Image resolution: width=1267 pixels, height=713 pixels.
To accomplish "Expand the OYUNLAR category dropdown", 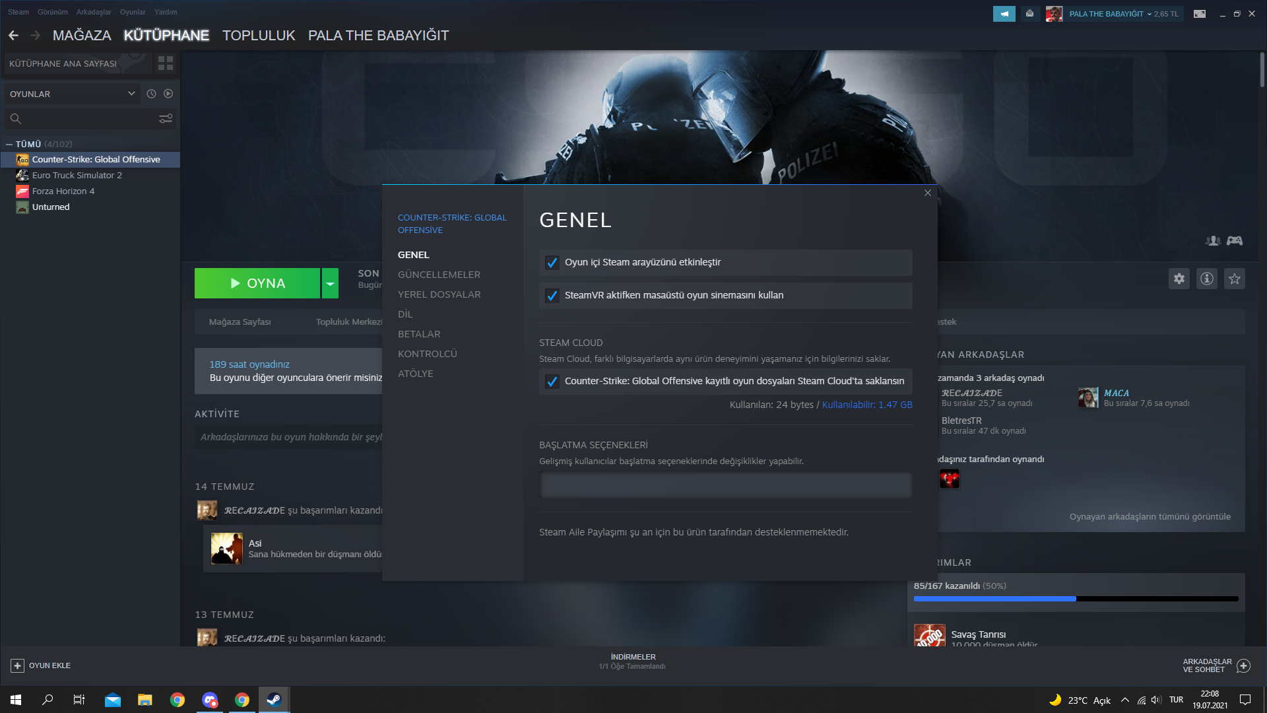I will (x=131, y=94).
